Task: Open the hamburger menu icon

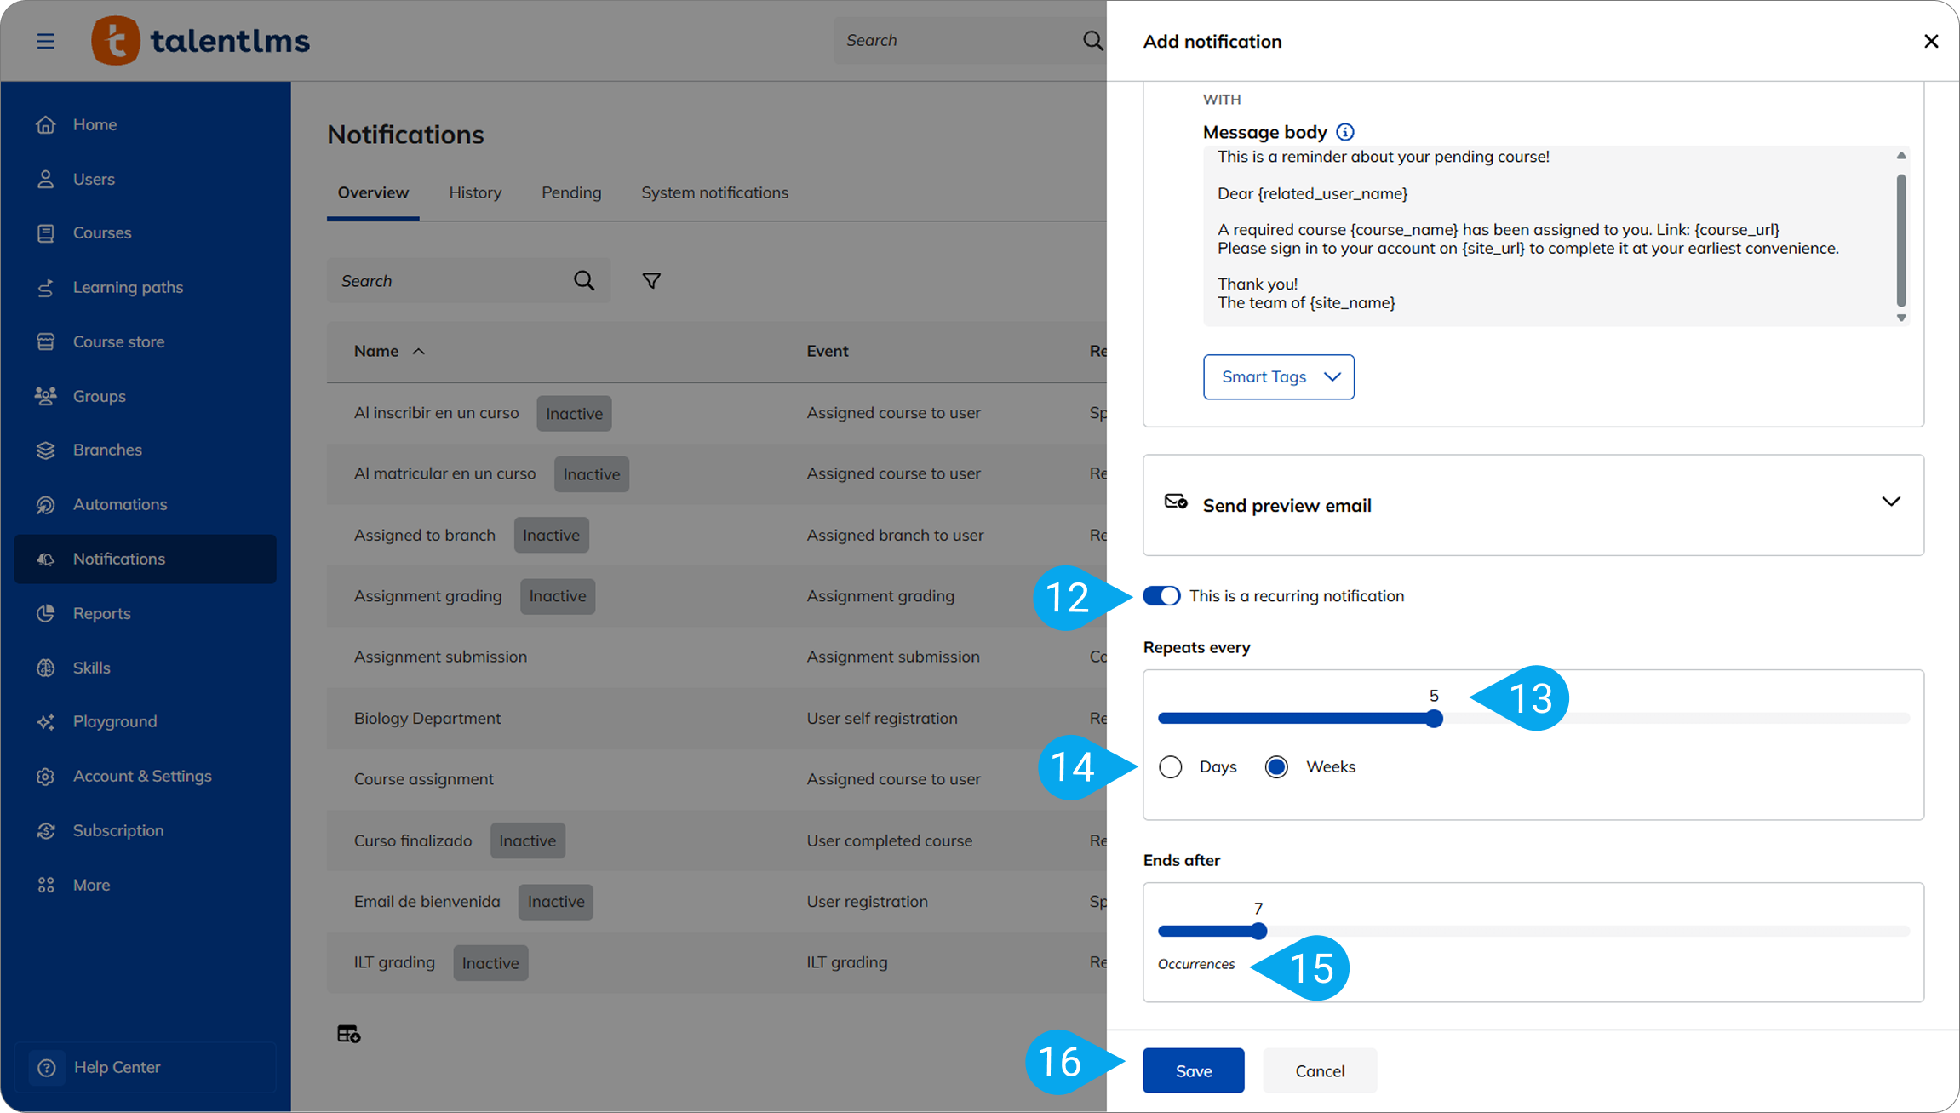Action: [x=45, y=41]
